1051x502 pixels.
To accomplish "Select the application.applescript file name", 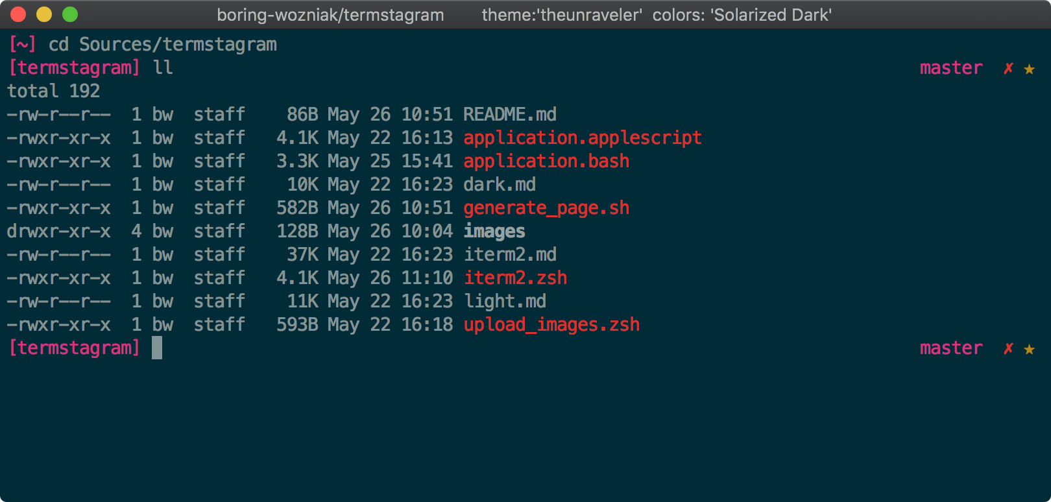I will coord(582,138).
